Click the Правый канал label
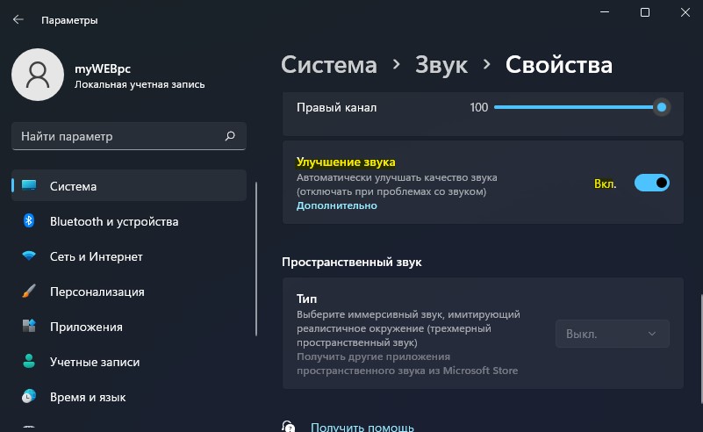Image resolution: width=703 pixels, height=432 pixels. (336, 108)
